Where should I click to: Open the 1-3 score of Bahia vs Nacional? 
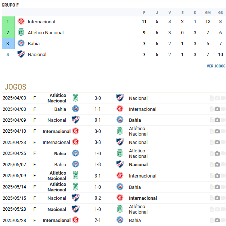pos(98,164)
